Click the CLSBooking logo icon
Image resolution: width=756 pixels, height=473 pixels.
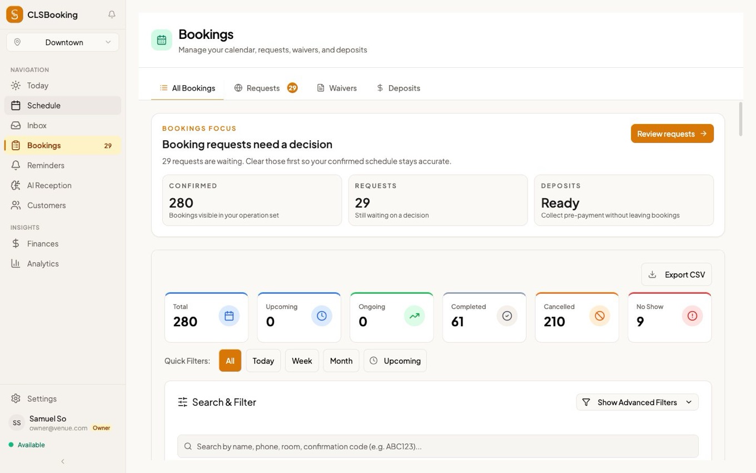14,14
